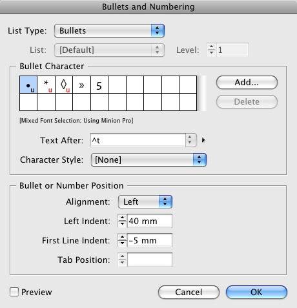This screenshot has height=308, width=297.
Task: Click into the Text After field
Action: point(138,140)
